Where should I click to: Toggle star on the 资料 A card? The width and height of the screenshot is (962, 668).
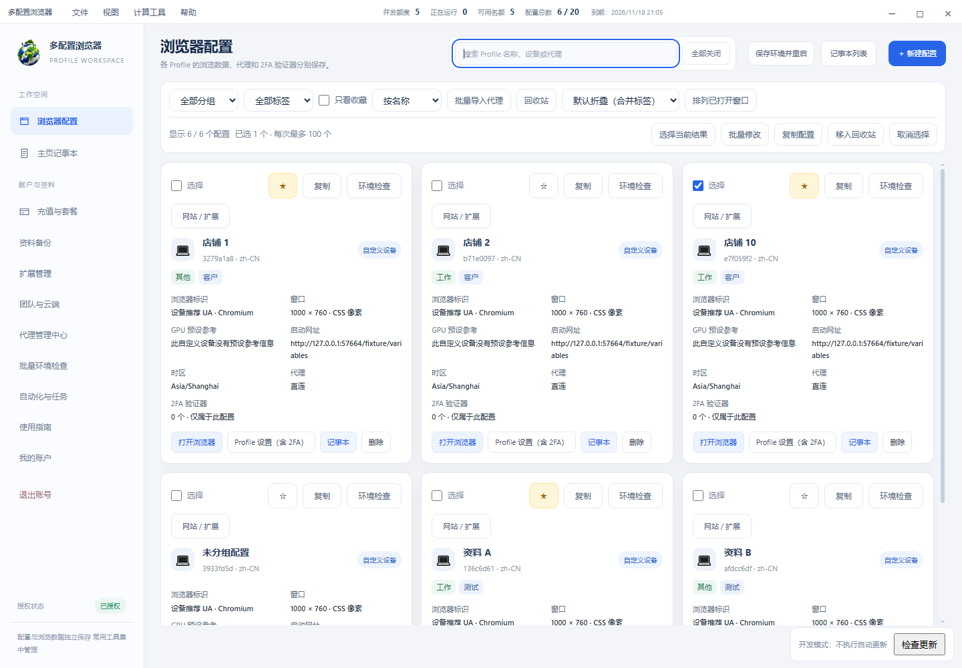pyautogui.click(x=544, y=496)
